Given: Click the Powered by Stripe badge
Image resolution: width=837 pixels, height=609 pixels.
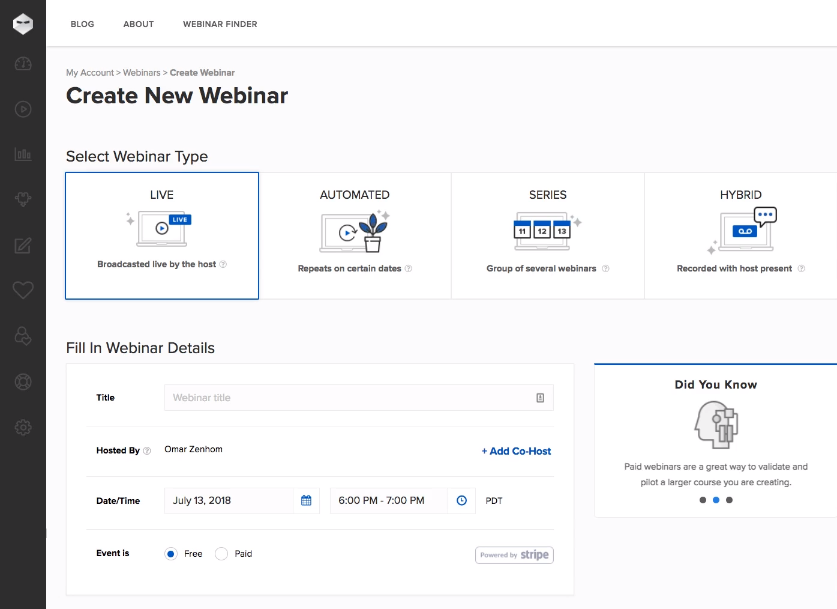Looking at the screenshot, I should click(x=514, y=555).
